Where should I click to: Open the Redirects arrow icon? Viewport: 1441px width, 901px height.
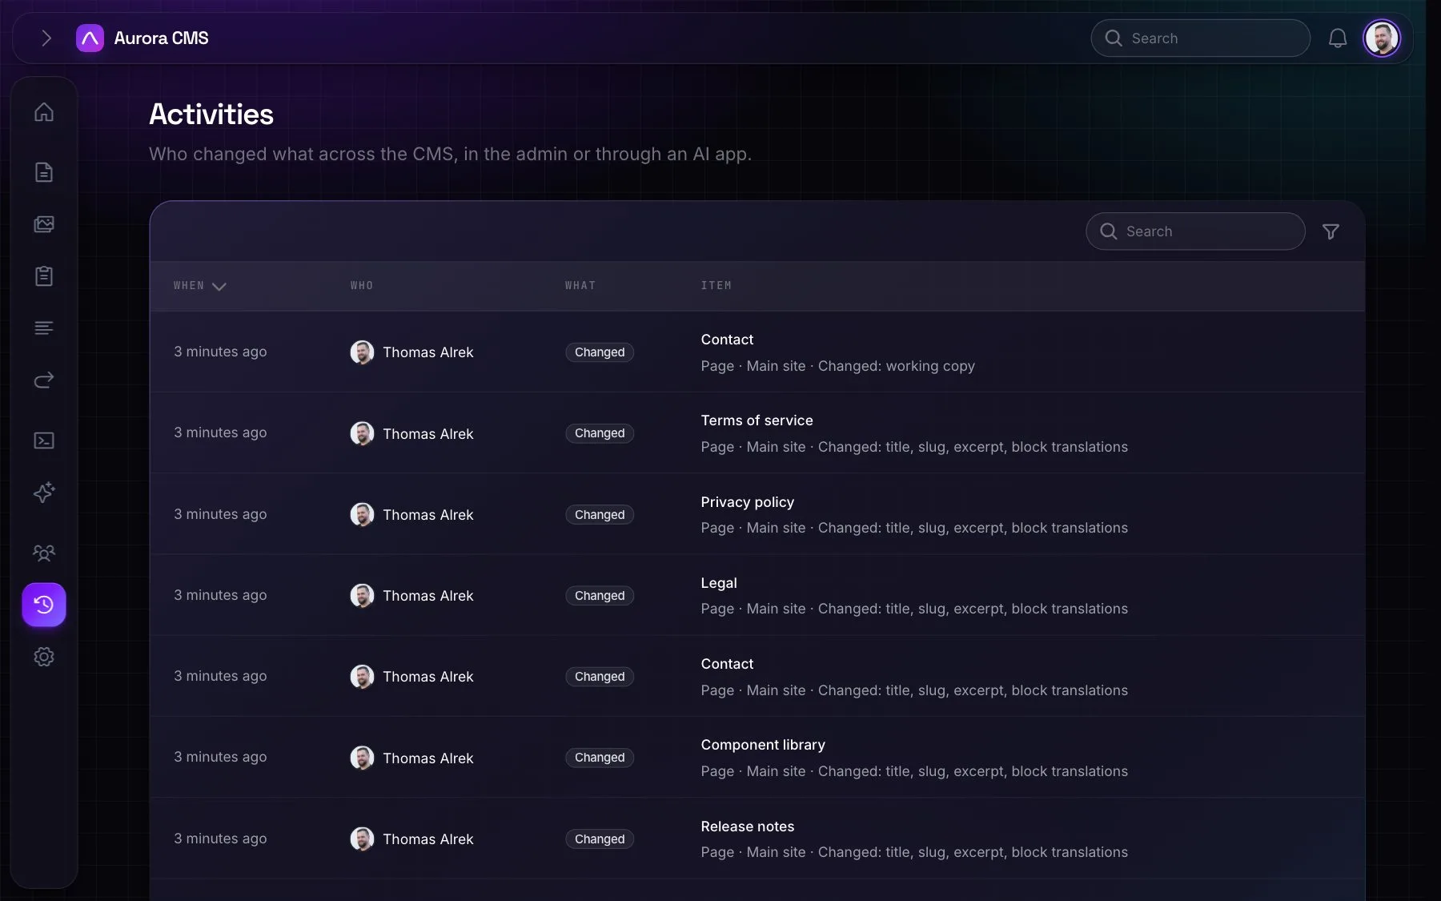(x=44, y=380)
